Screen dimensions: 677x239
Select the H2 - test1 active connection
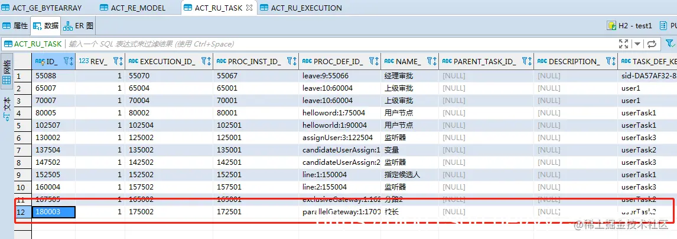pos(630,25)
